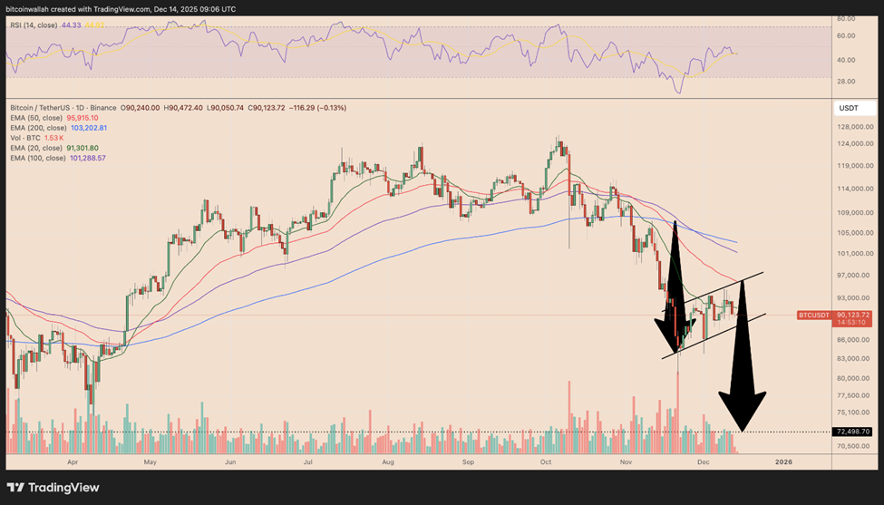Screen dimensions: 884x505
Task: Expand the Bitcoin / TetherUS symbol legend
Action: 63,108
